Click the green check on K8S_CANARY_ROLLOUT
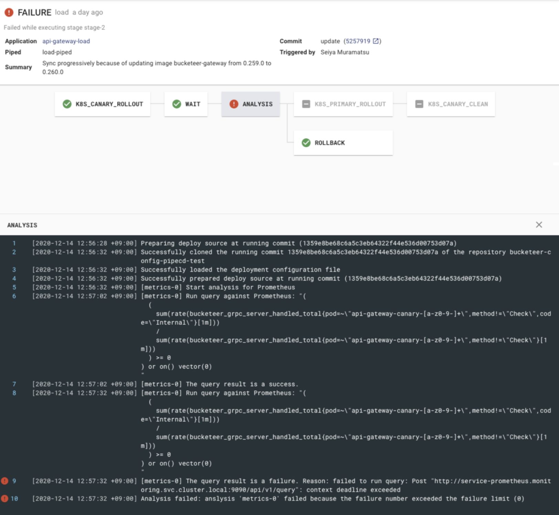Viewport: 559px width, 515px height. [x=67, y=104]
